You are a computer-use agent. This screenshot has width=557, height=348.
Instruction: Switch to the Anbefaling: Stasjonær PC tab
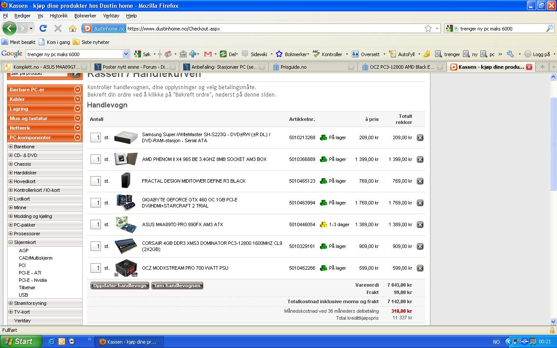click(x=223, y=67)
